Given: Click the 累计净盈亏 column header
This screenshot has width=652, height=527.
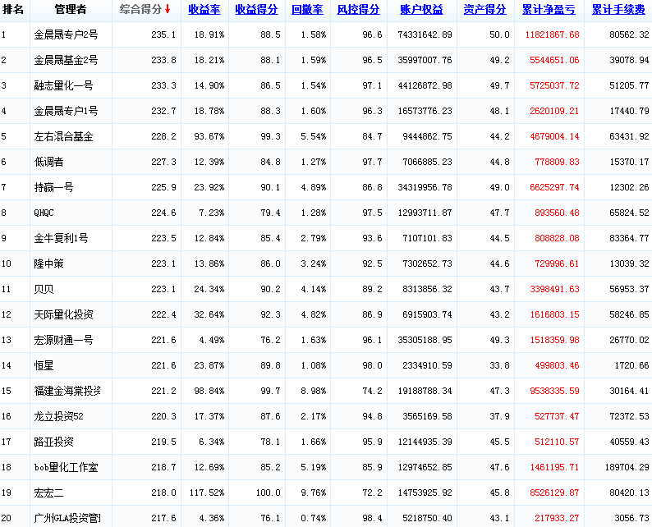Looking at the screenshot, I should pyautogui.click(x=549, y=10).
